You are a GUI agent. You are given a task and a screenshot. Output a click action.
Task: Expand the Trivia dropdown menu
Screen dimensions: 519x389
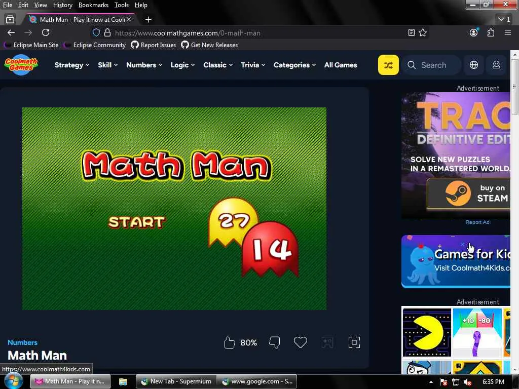pos(253,65)
